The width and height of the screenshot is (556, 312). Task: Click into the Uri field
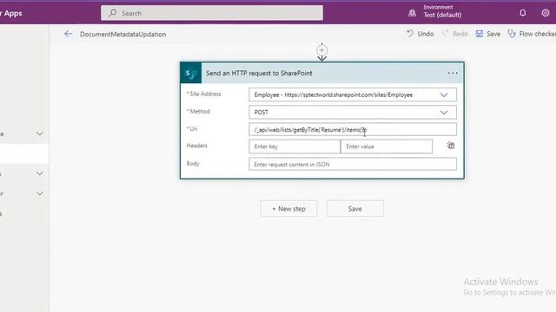pyautogui.click(x=353, y=129)
